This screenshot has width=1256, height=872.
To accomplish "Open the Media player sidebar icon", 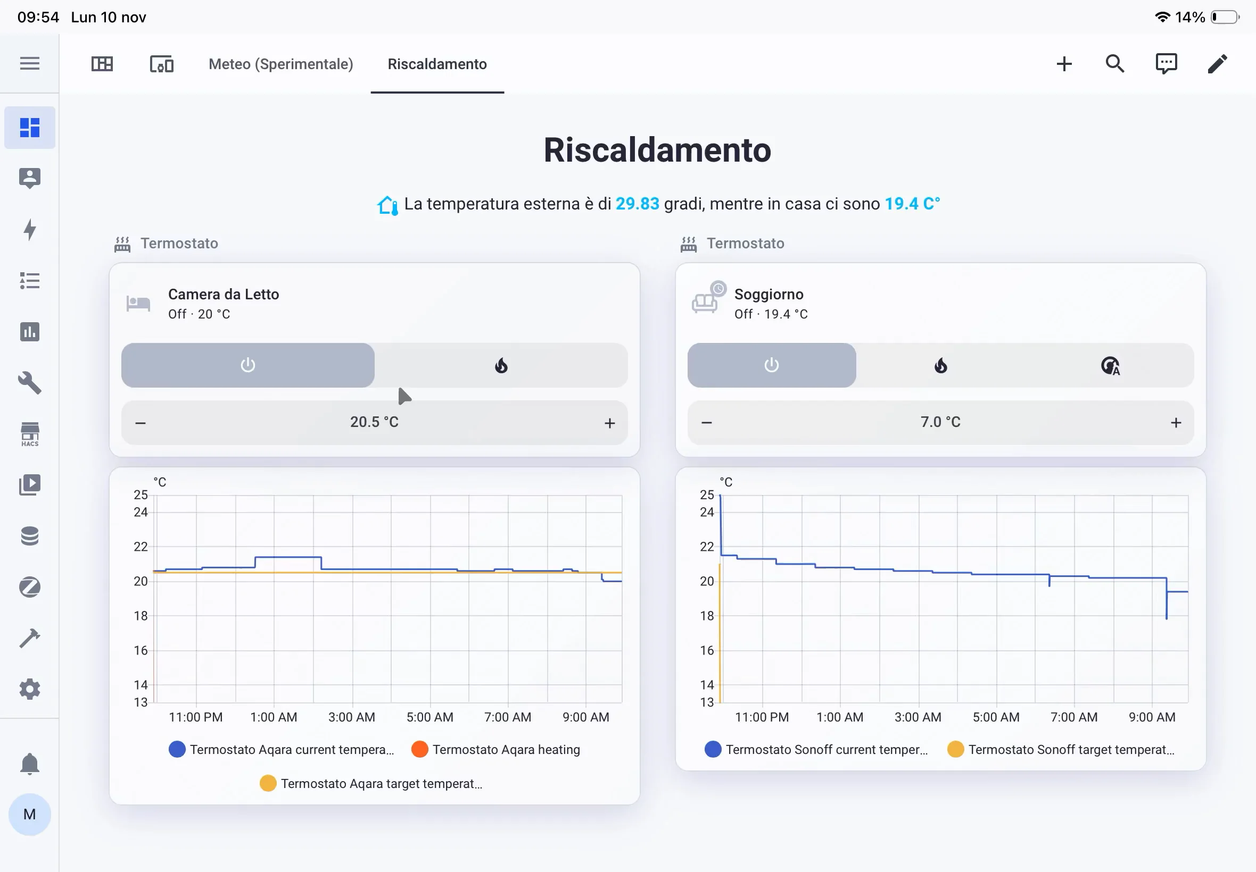I will click(29, 484).
